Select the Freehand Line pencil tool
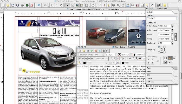Viewport: 182px width, 104px height. coord(109,5)
